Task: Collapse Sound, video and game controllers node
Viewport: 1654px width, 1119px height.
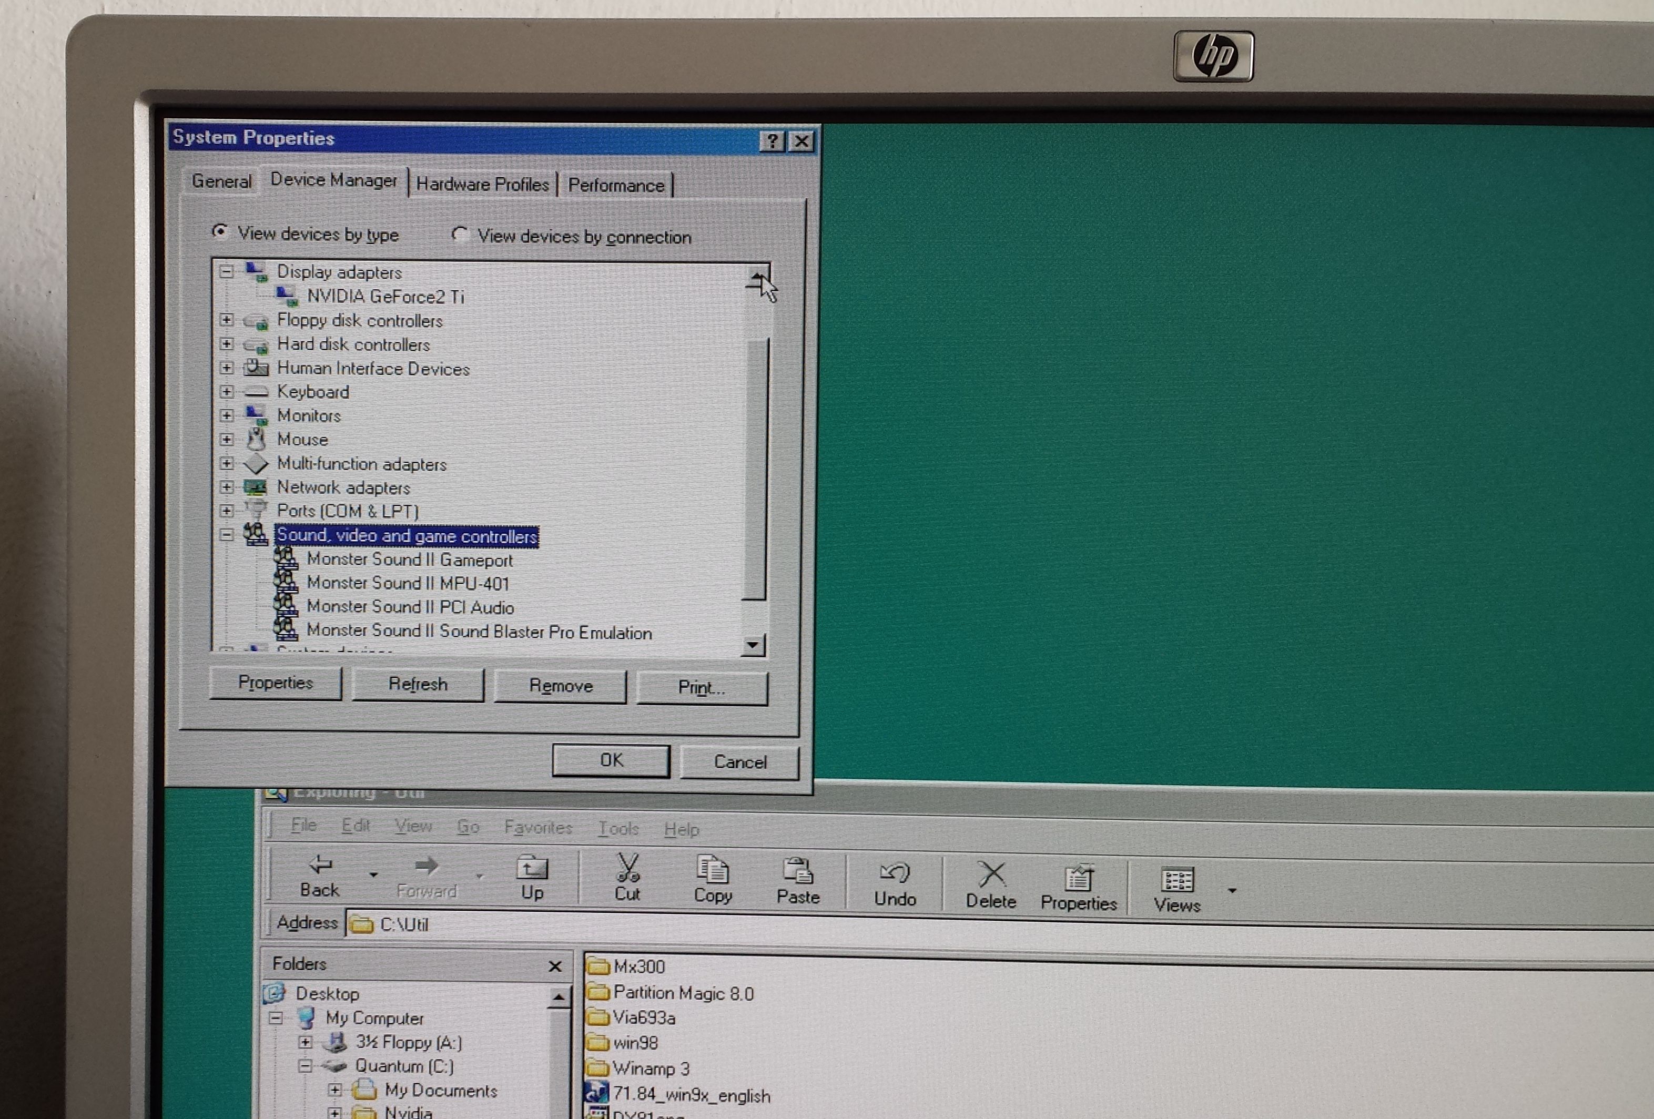Action: click(226, 535)
